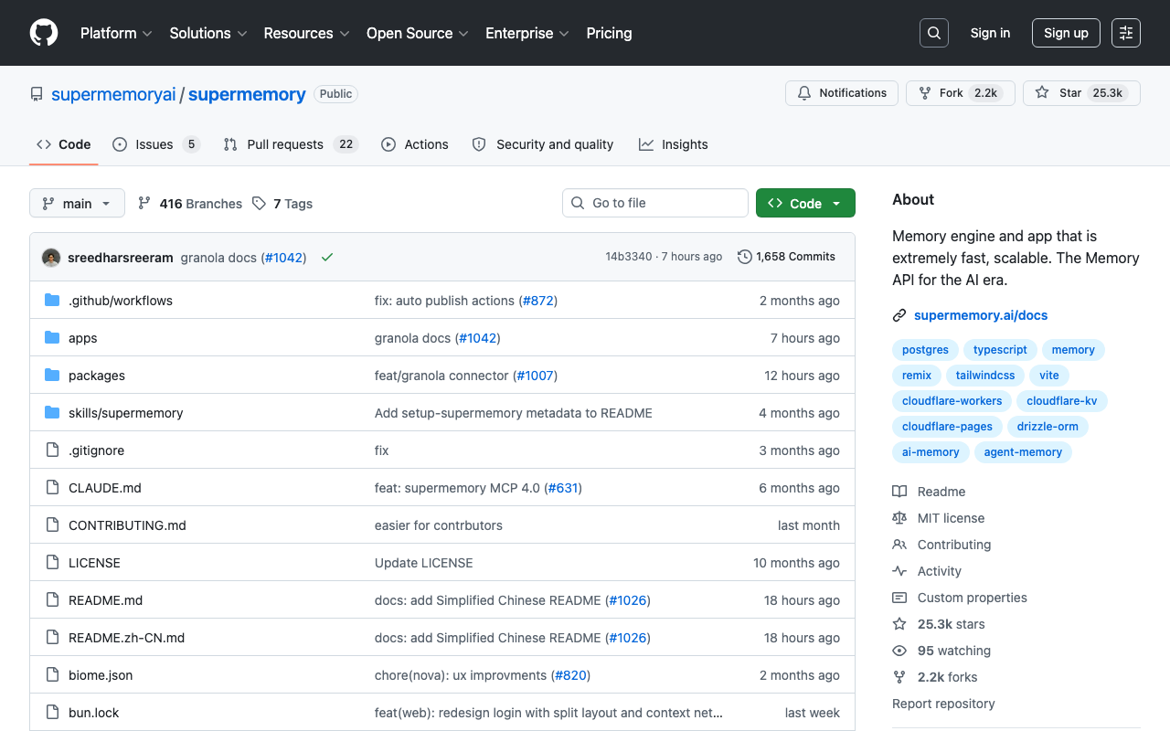Switch to the Pull requests tab
The width and height of the screenshot is (1170, 731).
click(x=290, y=144)
